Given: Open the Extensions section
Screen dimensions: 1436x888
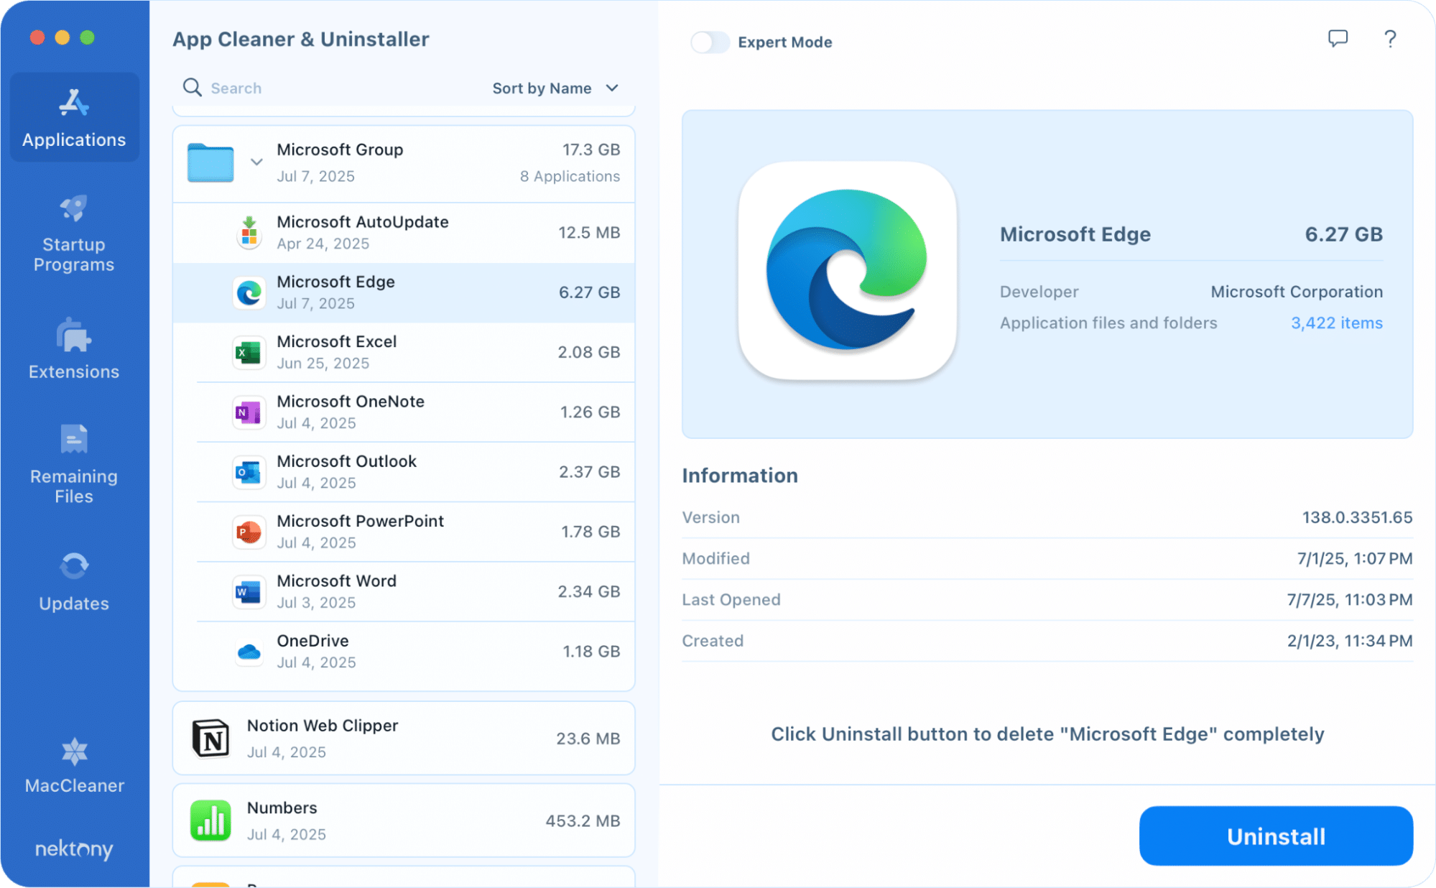Looking at the screenshot, I should (73, 350).
